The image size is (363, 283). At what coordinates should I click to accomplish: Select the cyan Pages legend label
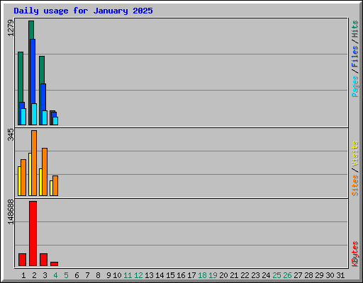point(354,86)
